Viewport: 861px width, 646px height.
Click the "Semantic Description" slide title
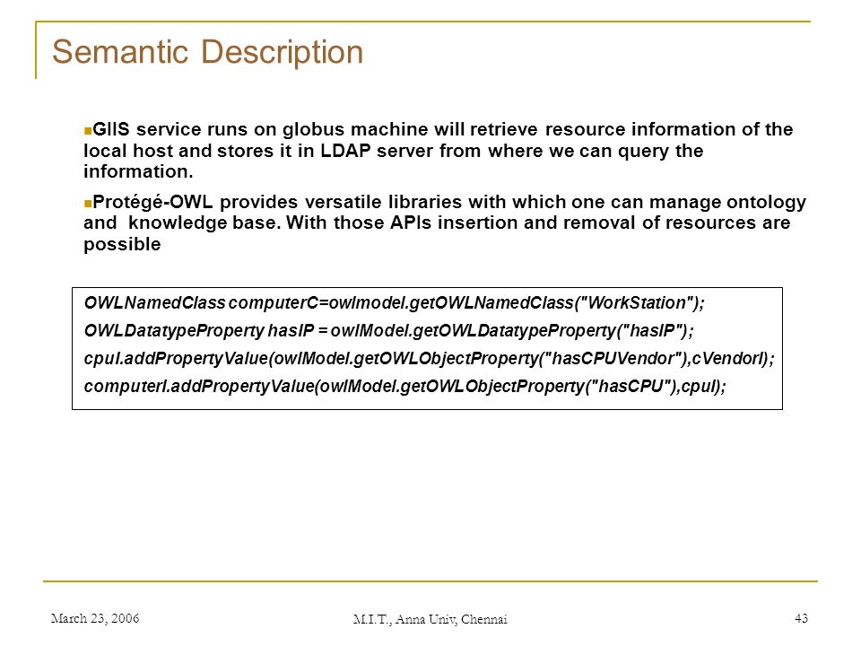tap(207, 53)
